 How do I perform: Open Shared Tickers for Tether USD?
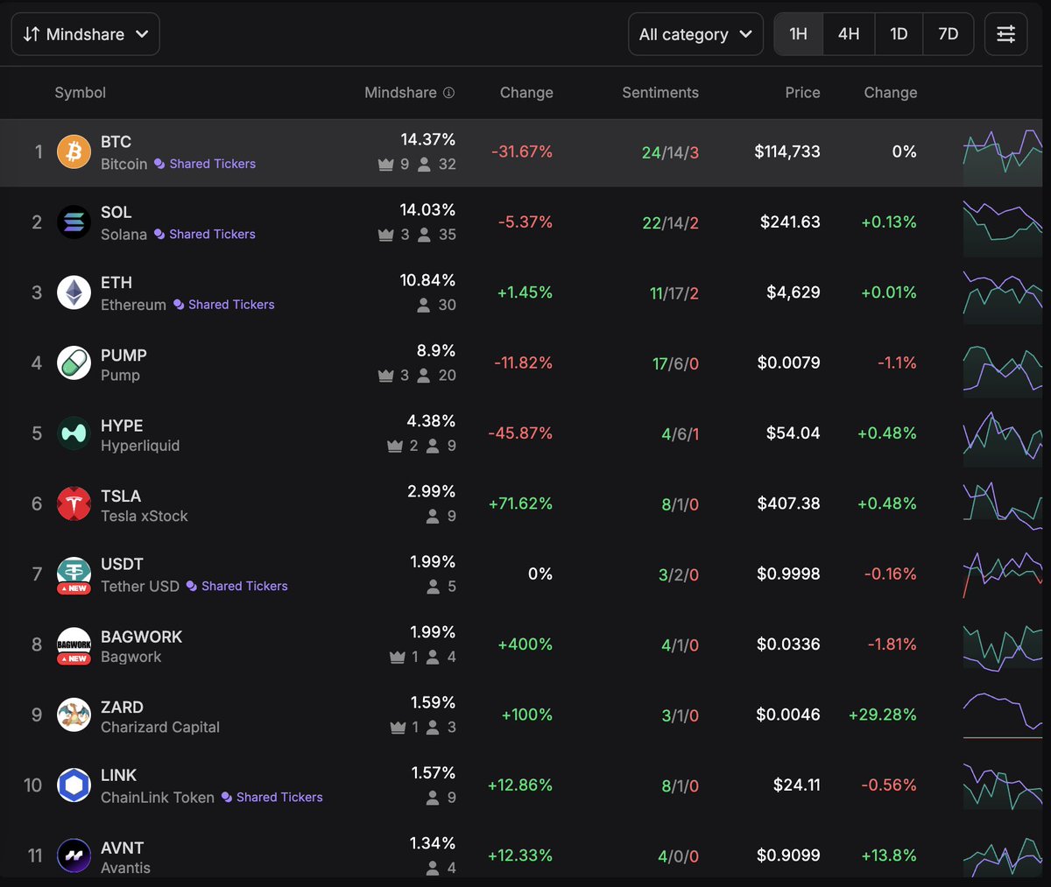point(237,586)
